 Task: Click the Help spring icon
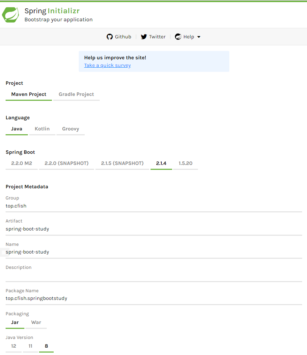coord(178,37)
